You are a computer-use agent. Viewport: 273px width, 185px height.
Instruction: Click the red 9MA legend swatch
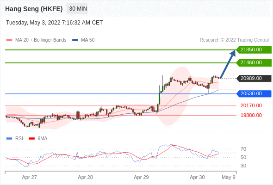[31, 139]
